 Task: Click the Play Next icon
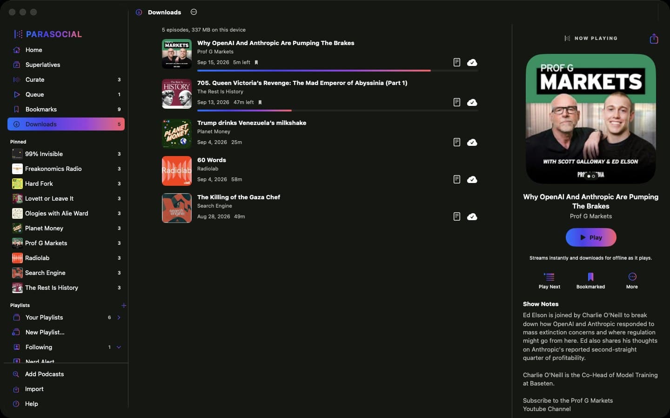pos(549,277)
